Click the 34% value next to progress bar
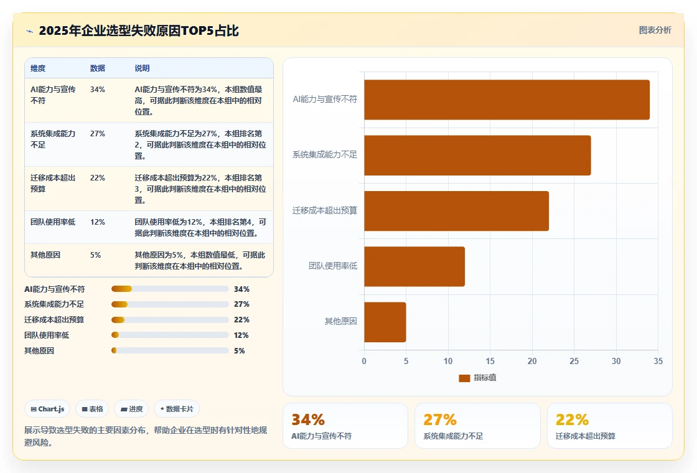Viewport: 697px width, 473px height. 242,289
